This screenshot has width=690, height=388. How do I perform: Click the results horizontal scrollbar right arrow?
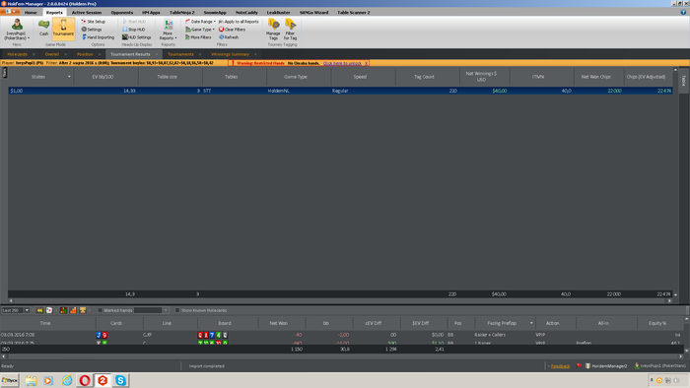pyautogui.click(x=669, y=301)
